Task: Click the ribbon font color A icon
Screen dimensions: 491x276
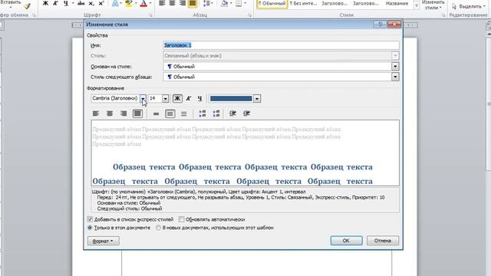Action: tap(143, 3)
